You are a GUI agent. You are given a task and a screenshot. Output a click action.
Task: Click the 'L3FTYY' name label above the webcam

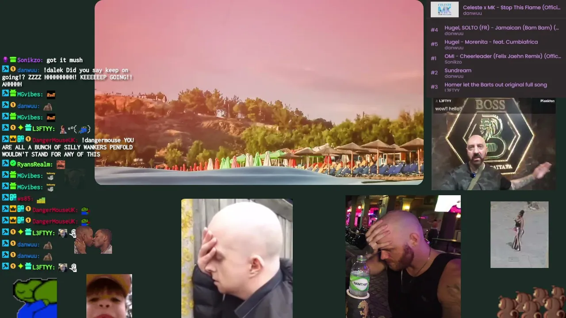(x=444, y=101)
